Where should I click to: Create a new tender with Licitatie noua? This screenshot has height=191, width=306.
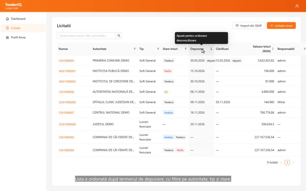coord(281,25)
